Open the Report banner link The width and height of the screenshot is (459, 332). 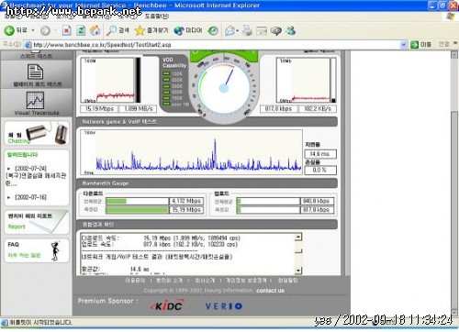click(x=37, y=222)
